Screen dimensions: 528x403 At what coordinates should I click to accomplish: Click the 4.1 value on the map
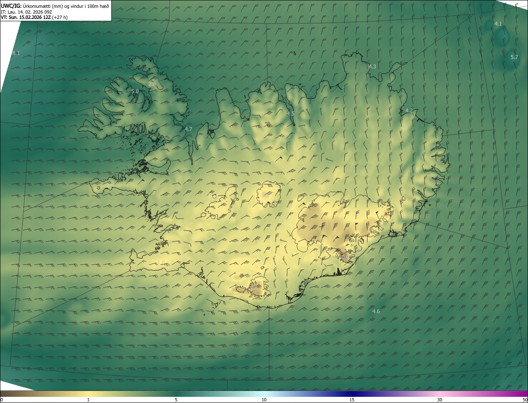click(498, 24)
